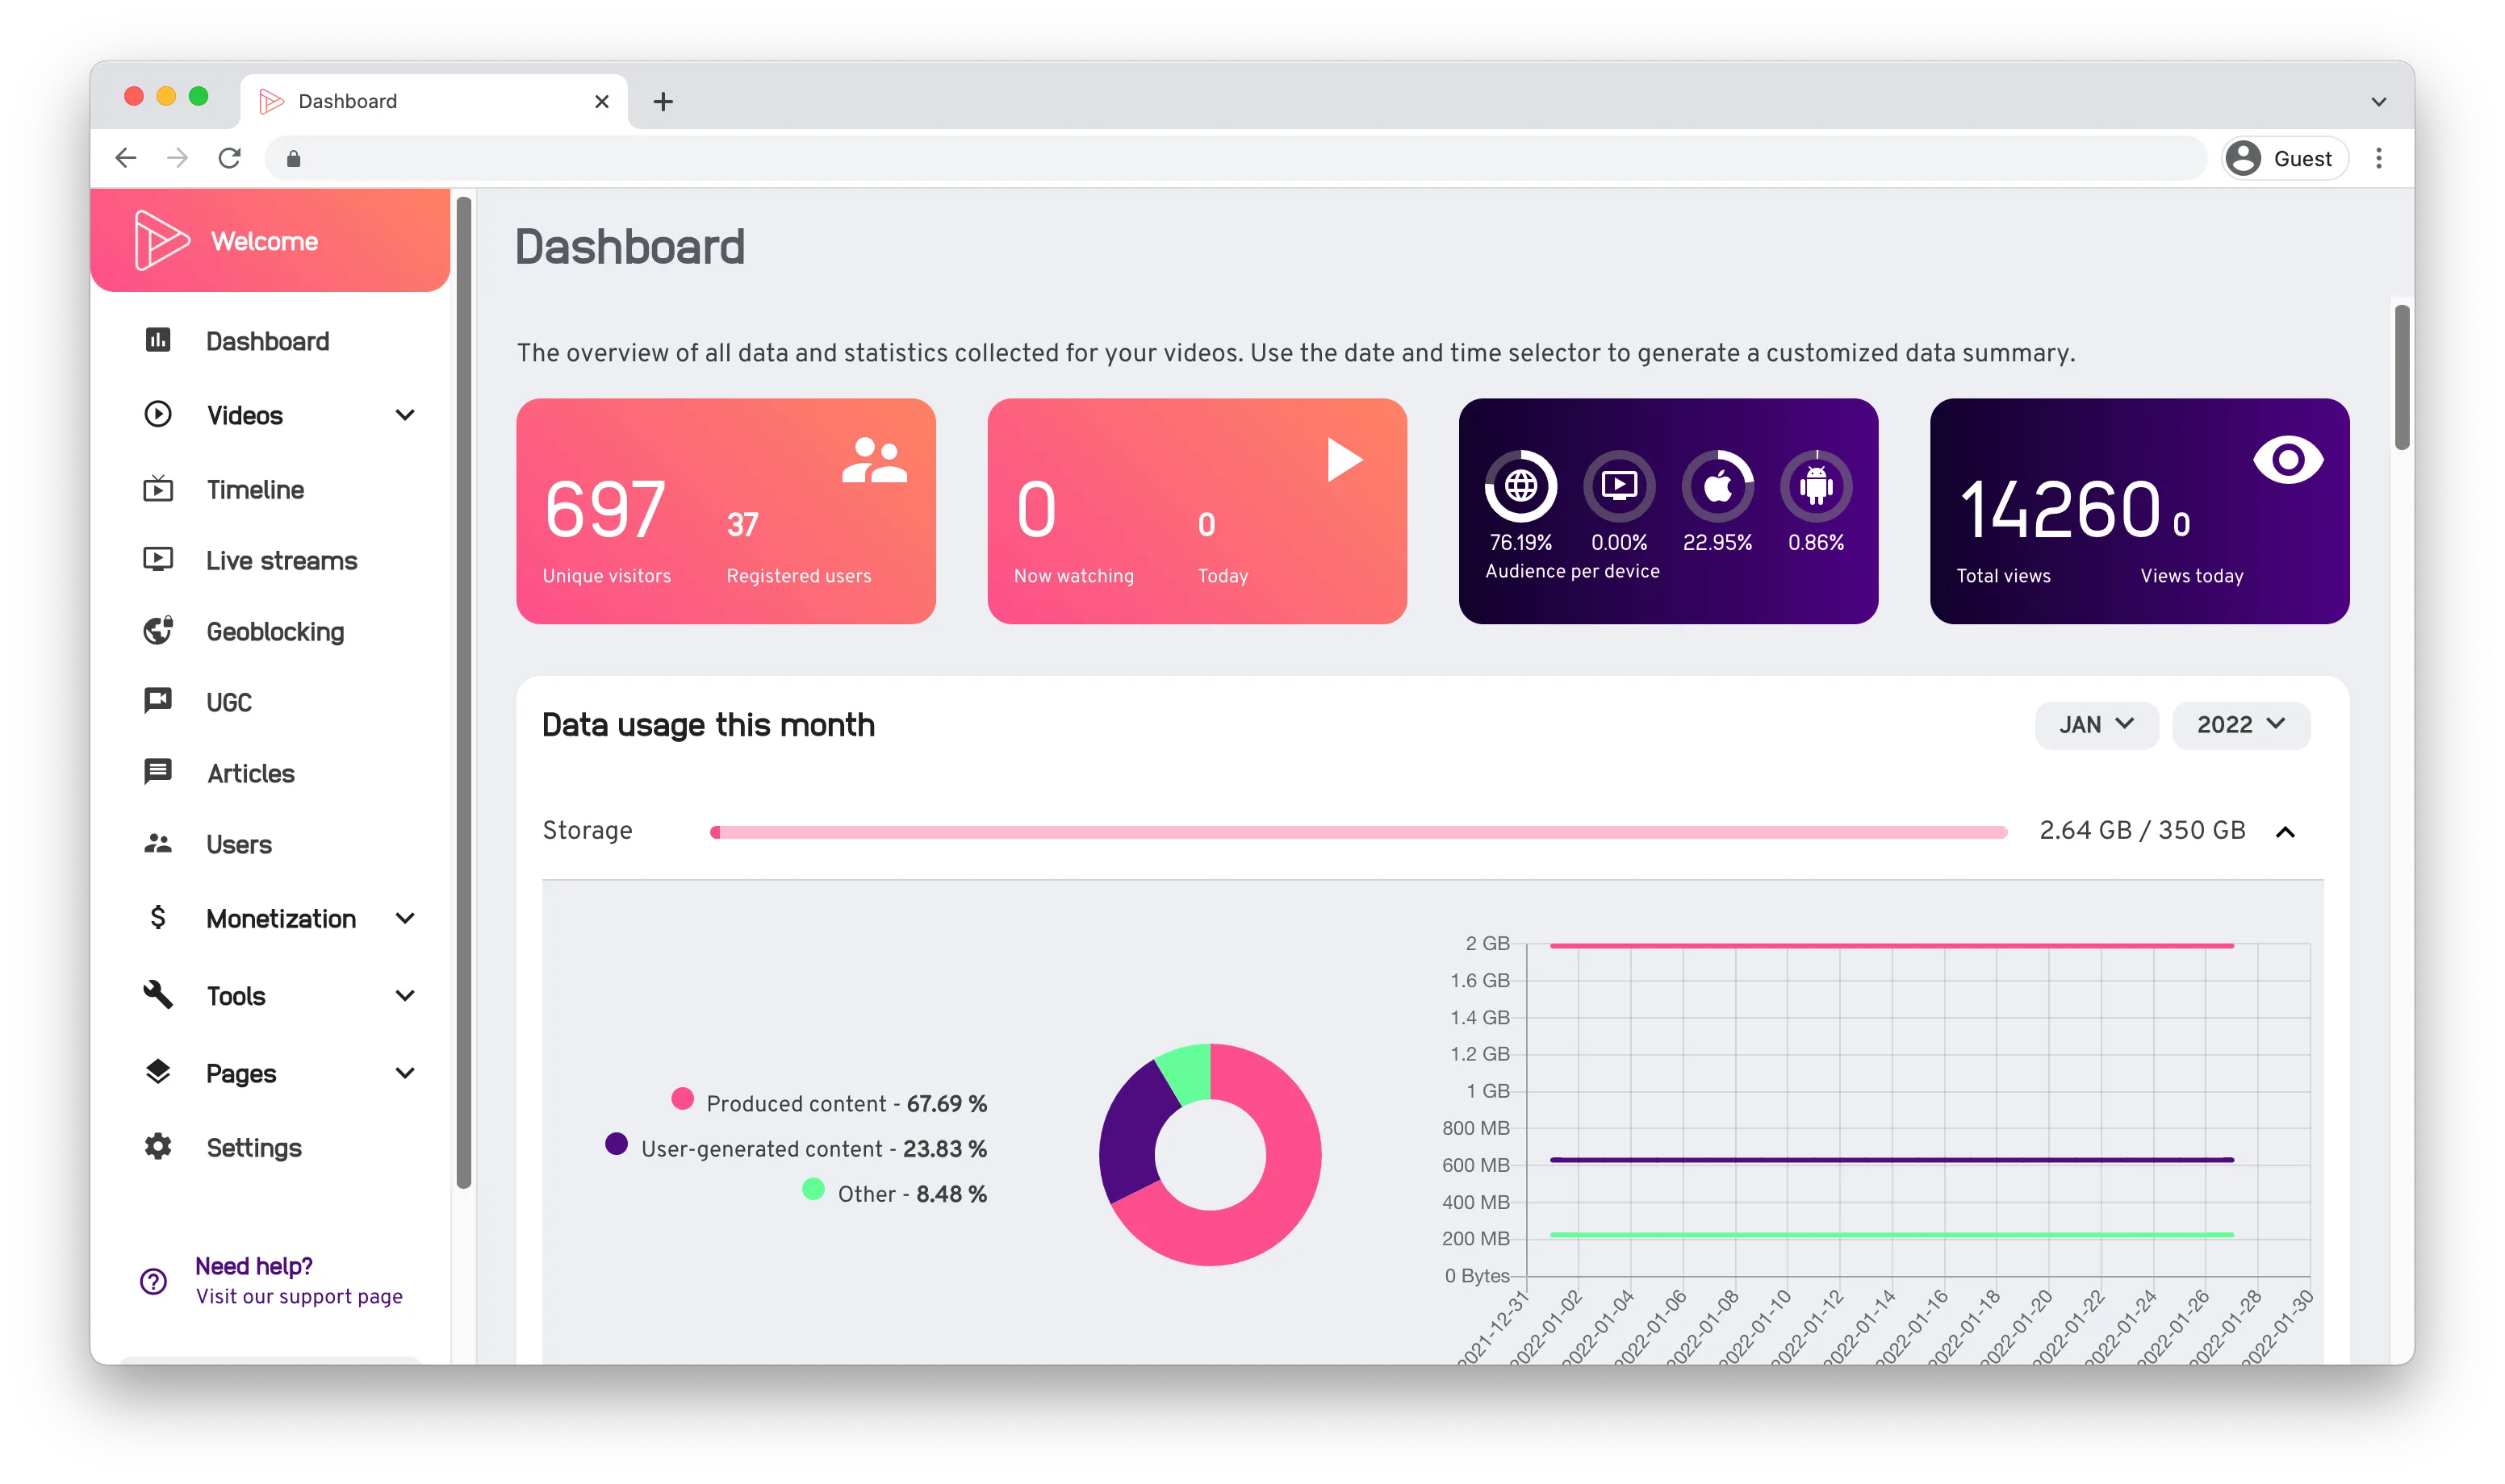Click the address bar lock icon
Viewport: 2505px width, 1484px height.
(x=293, y=158)
